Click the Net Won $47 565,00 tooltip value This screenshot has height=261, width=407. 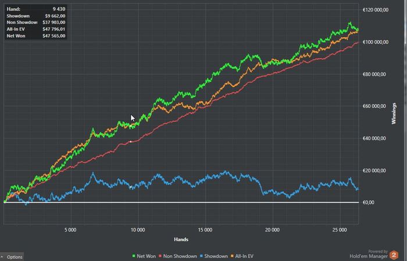coord(54,36)
